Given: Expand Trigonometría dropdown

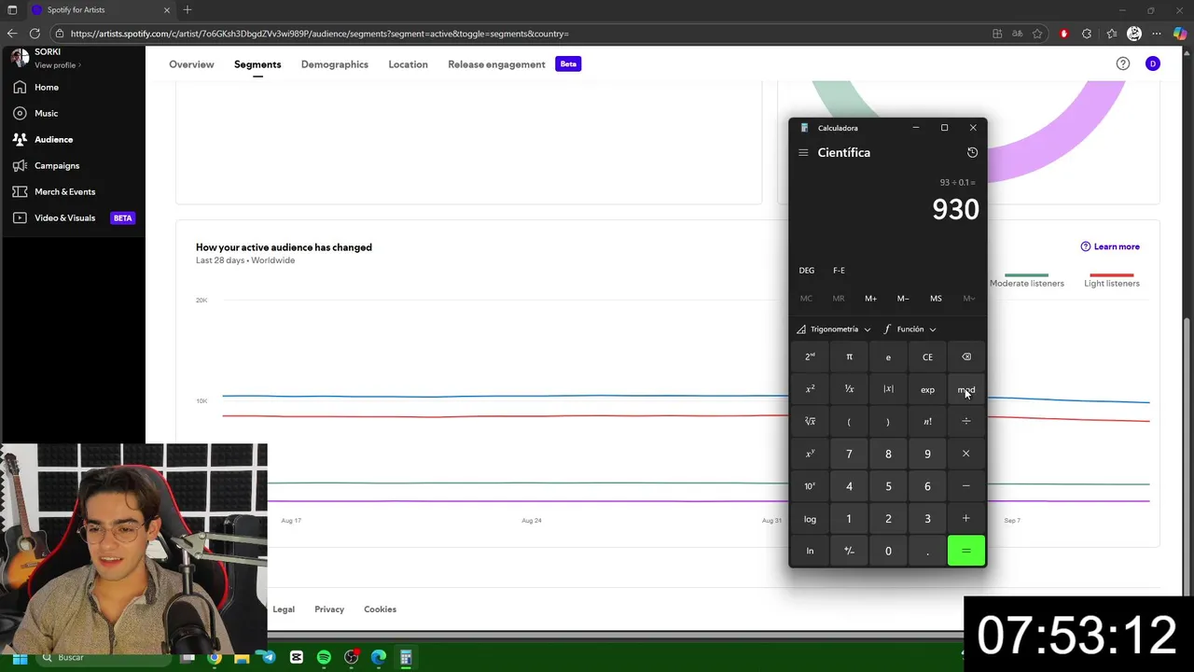Looking at the screenshot, I should tap(834, 329).
